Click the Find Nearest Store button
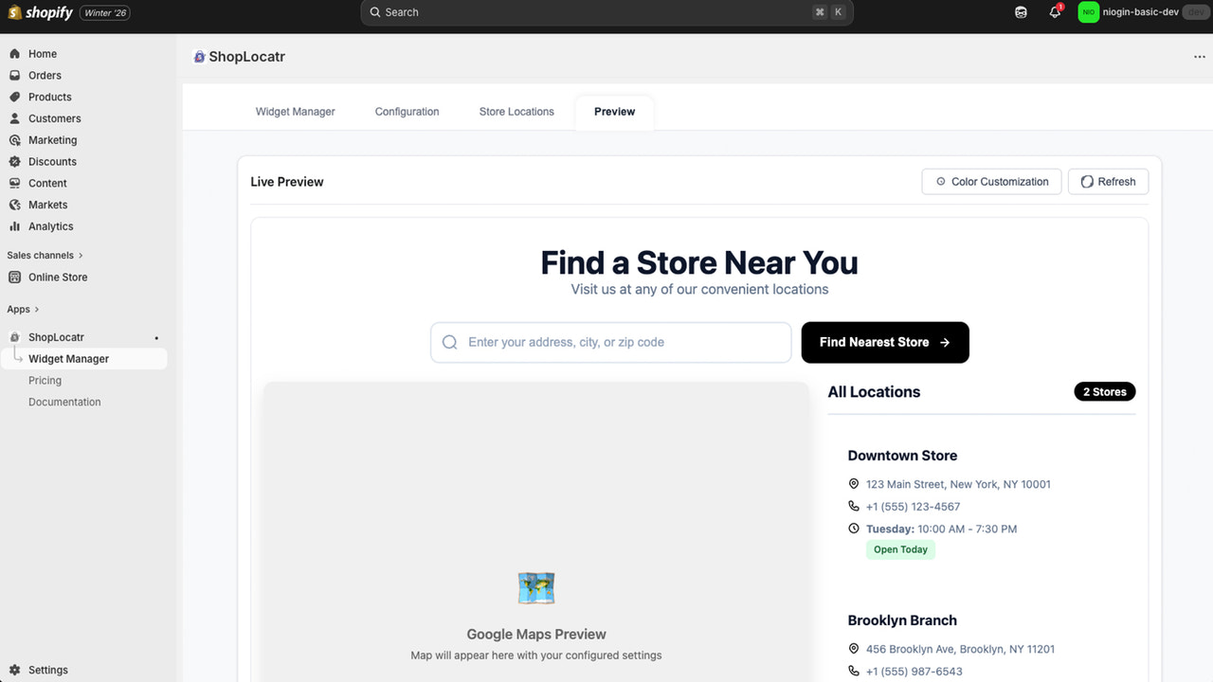The width and height of the screenshot is (1213, 682). click(x=885, y=342)
